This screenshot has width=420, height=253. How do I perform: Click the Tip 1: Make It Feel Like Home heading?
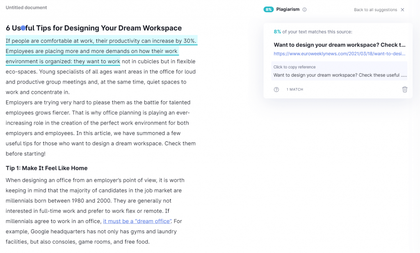coord(46,168)
